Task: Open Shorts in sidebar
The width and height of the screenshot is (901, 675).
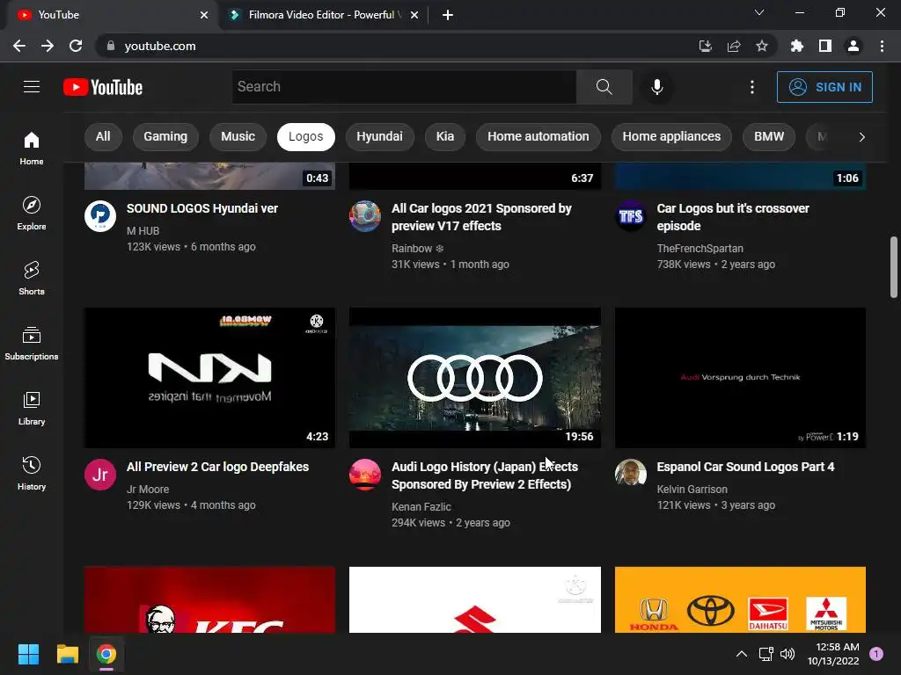Action: click(x=32, y=279)
